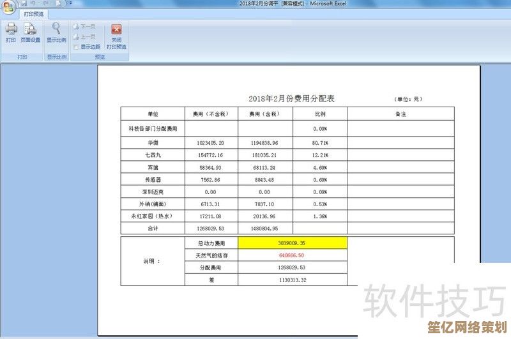Click the percentage 4.60%
The width and height of the screenshot is (511, 339).
point(320,168)
